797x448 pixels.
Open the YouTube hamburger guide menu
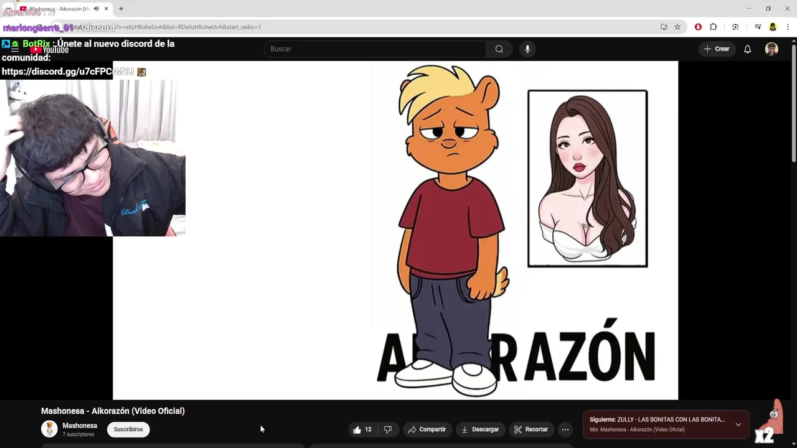14,50
